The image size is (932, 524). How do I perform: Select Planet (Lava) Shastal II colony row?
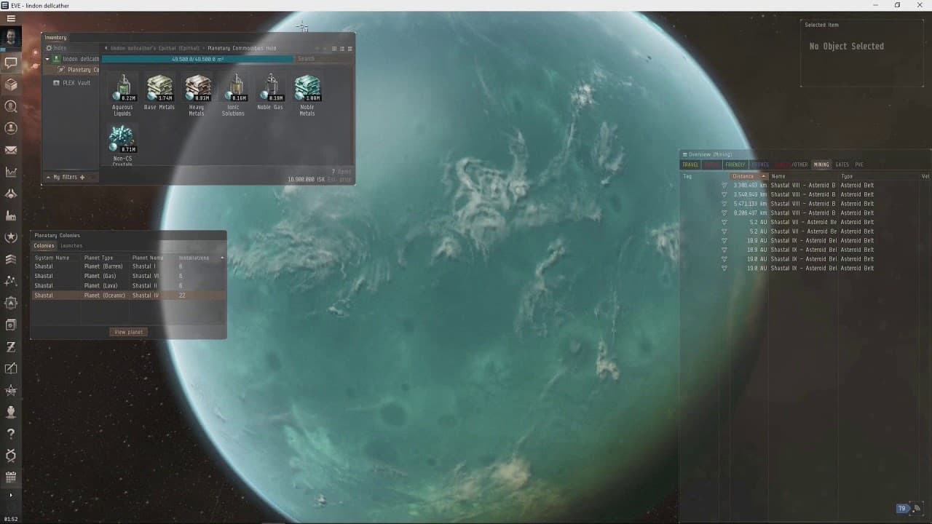click(x=128, y=286)
